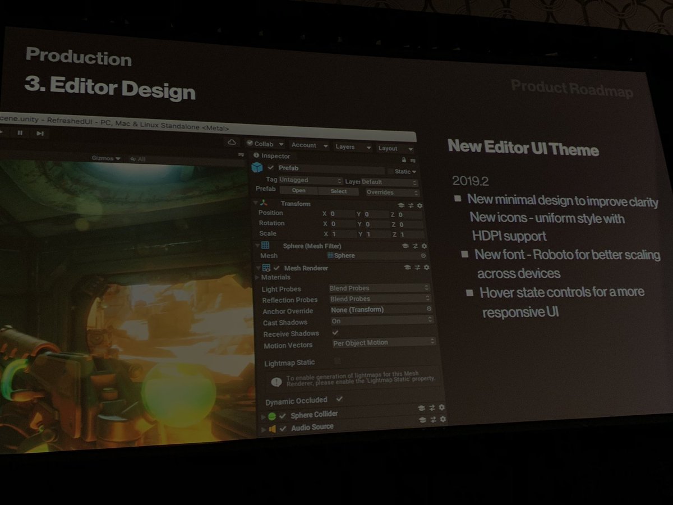Toggle the Audio Source enabled checkbox
The height and width of the screenshot is (505, 673).
pos(283,429)
